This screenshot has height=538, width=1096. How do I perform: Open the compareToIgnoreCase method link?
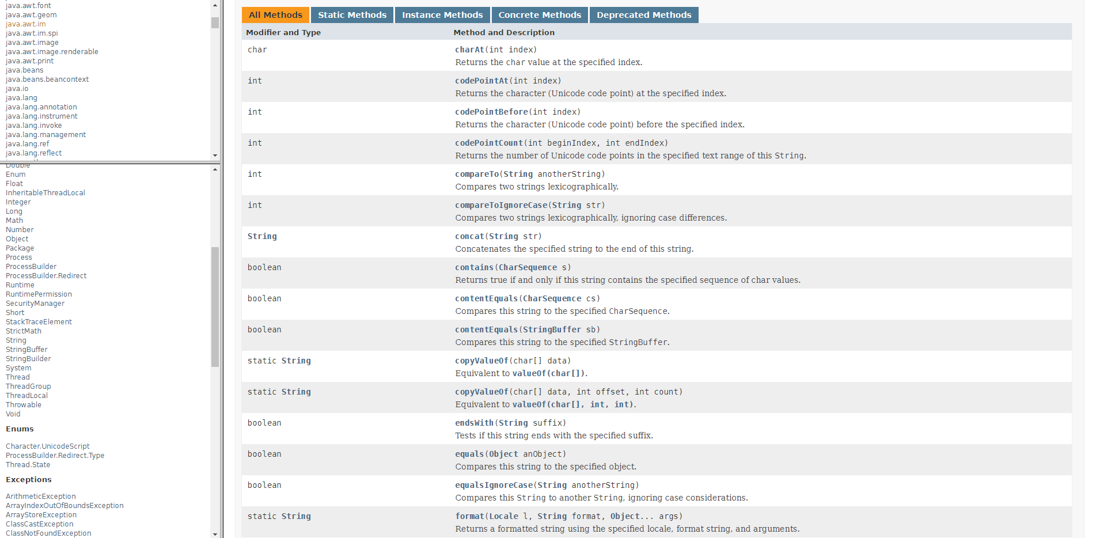[x=501, y=205]
